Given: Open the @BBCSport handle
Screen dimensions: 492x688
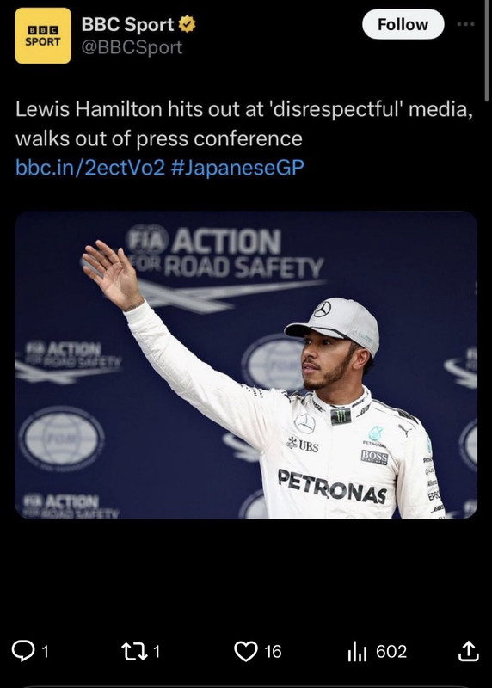Looking at the screenshot, I should (132, 47).
